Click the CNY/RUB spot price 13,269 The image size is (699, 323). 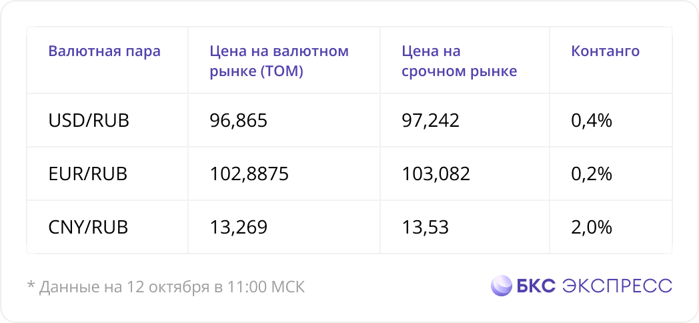[239, 228]
